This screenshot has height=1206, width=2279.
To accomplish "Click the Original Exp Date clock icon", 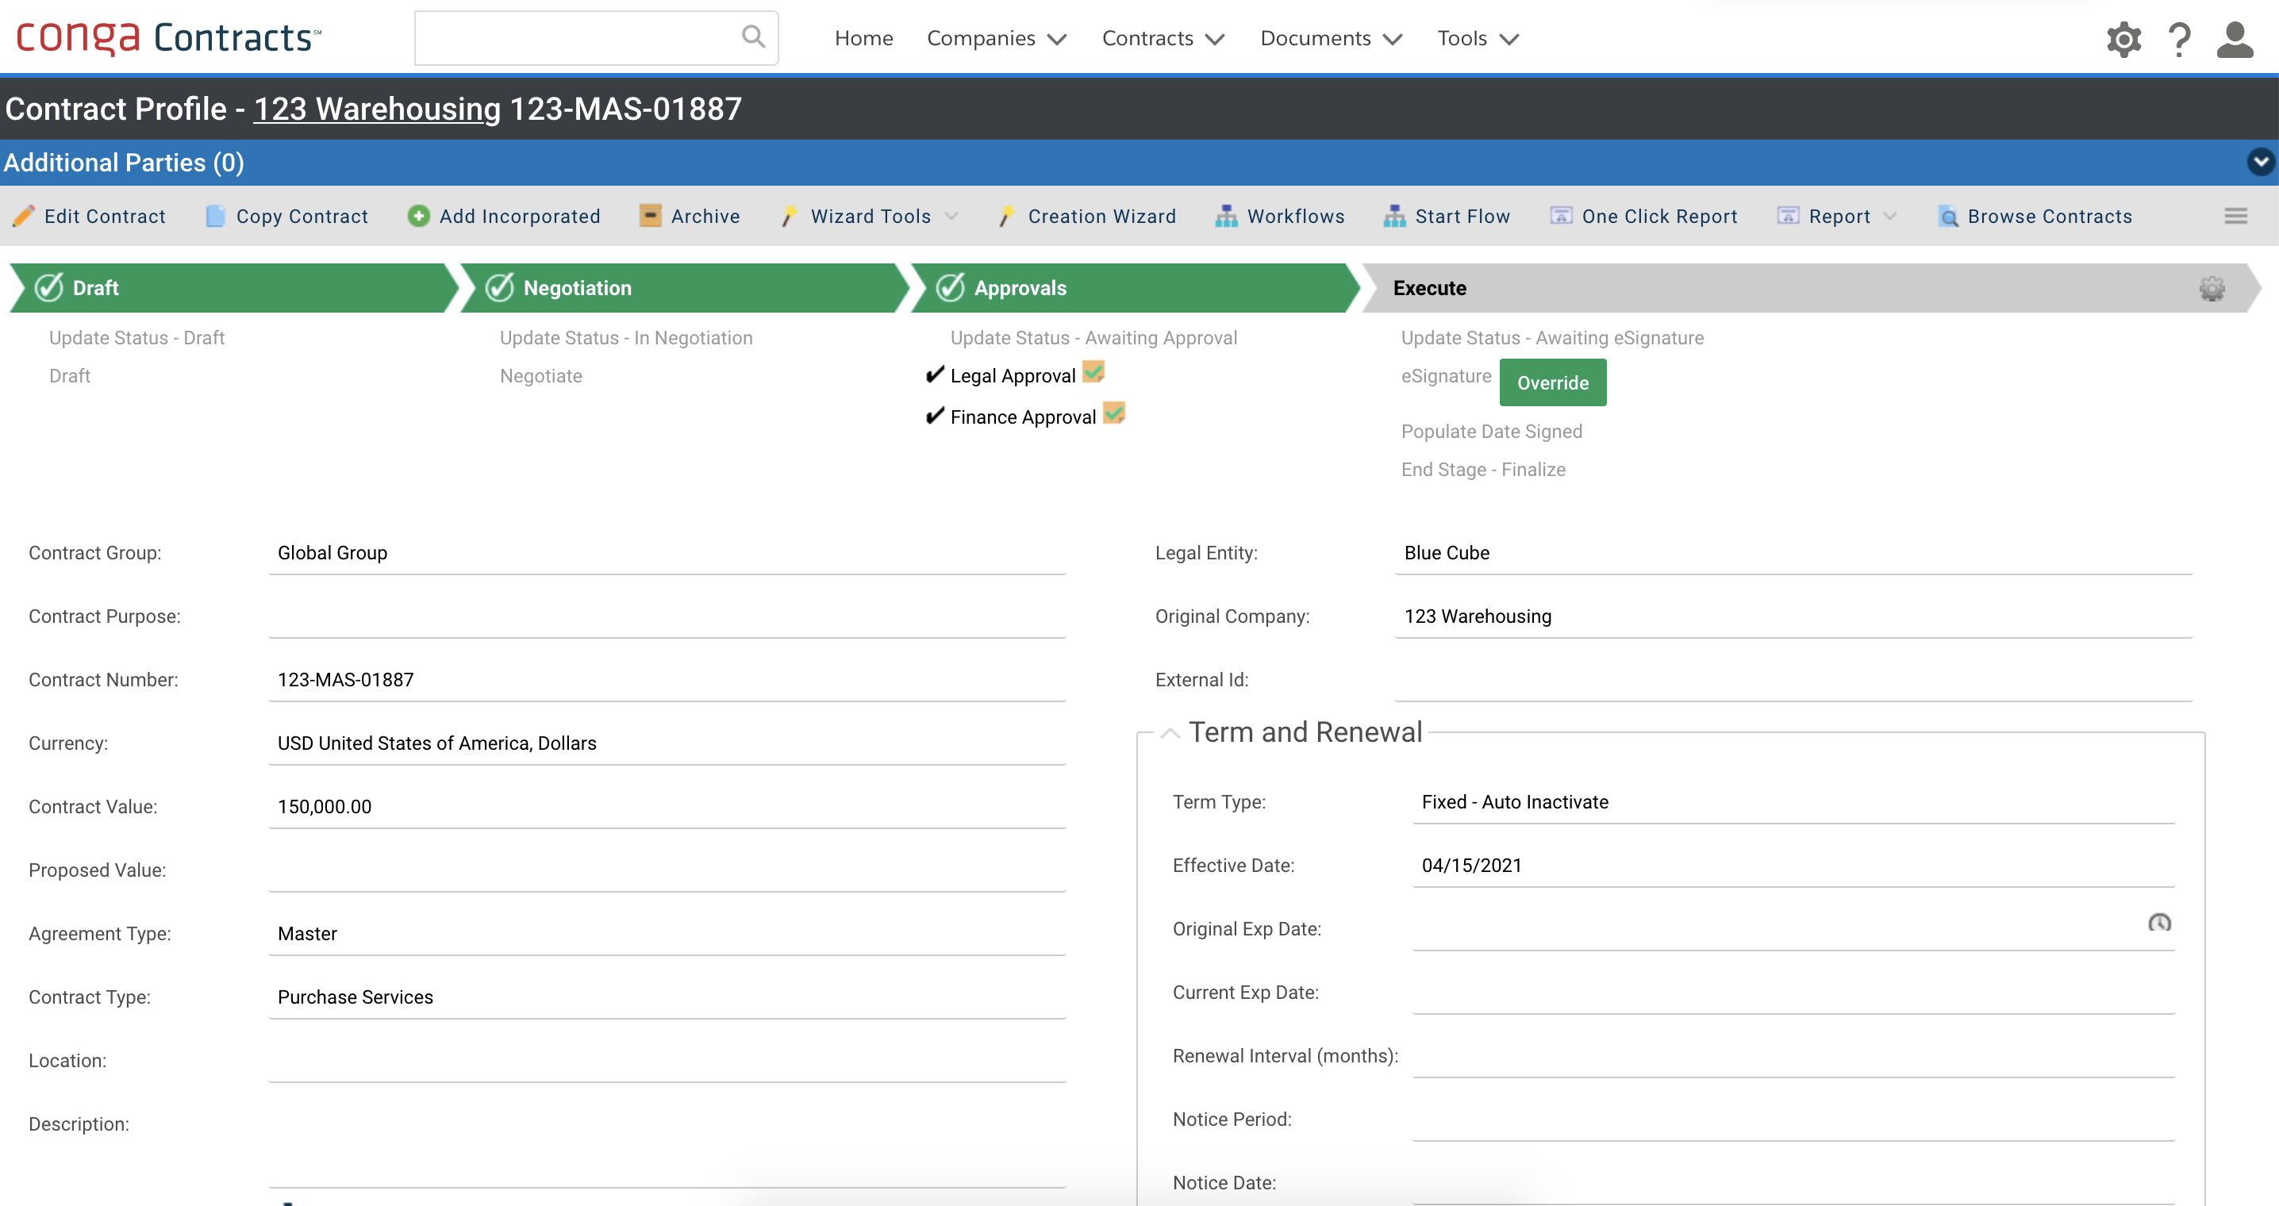I will [2158, 923].
